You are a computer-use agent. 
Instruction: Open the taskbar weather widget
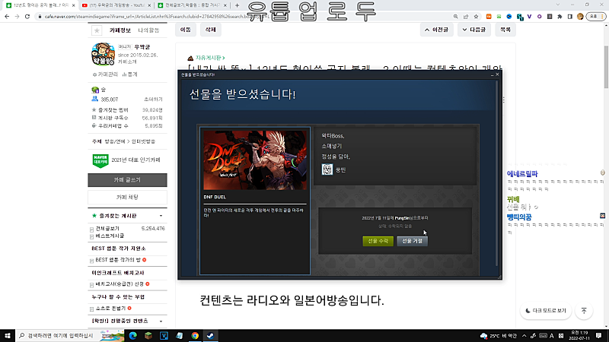(499, 336)
